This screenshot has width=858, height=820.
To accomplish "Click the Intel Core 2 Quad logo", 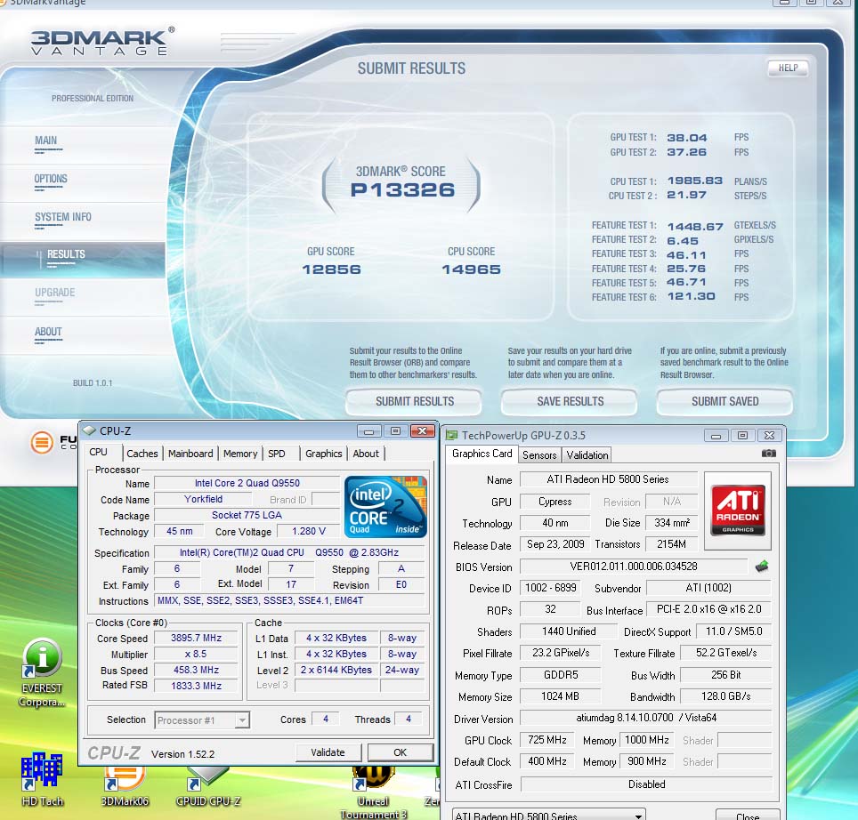I will point(385,506).
